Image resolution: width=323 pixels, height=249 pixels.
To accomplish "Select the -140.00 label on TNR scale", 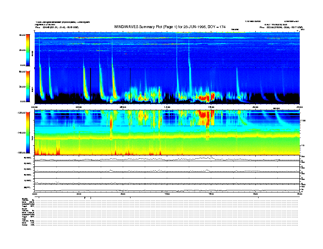I will 21,133.
